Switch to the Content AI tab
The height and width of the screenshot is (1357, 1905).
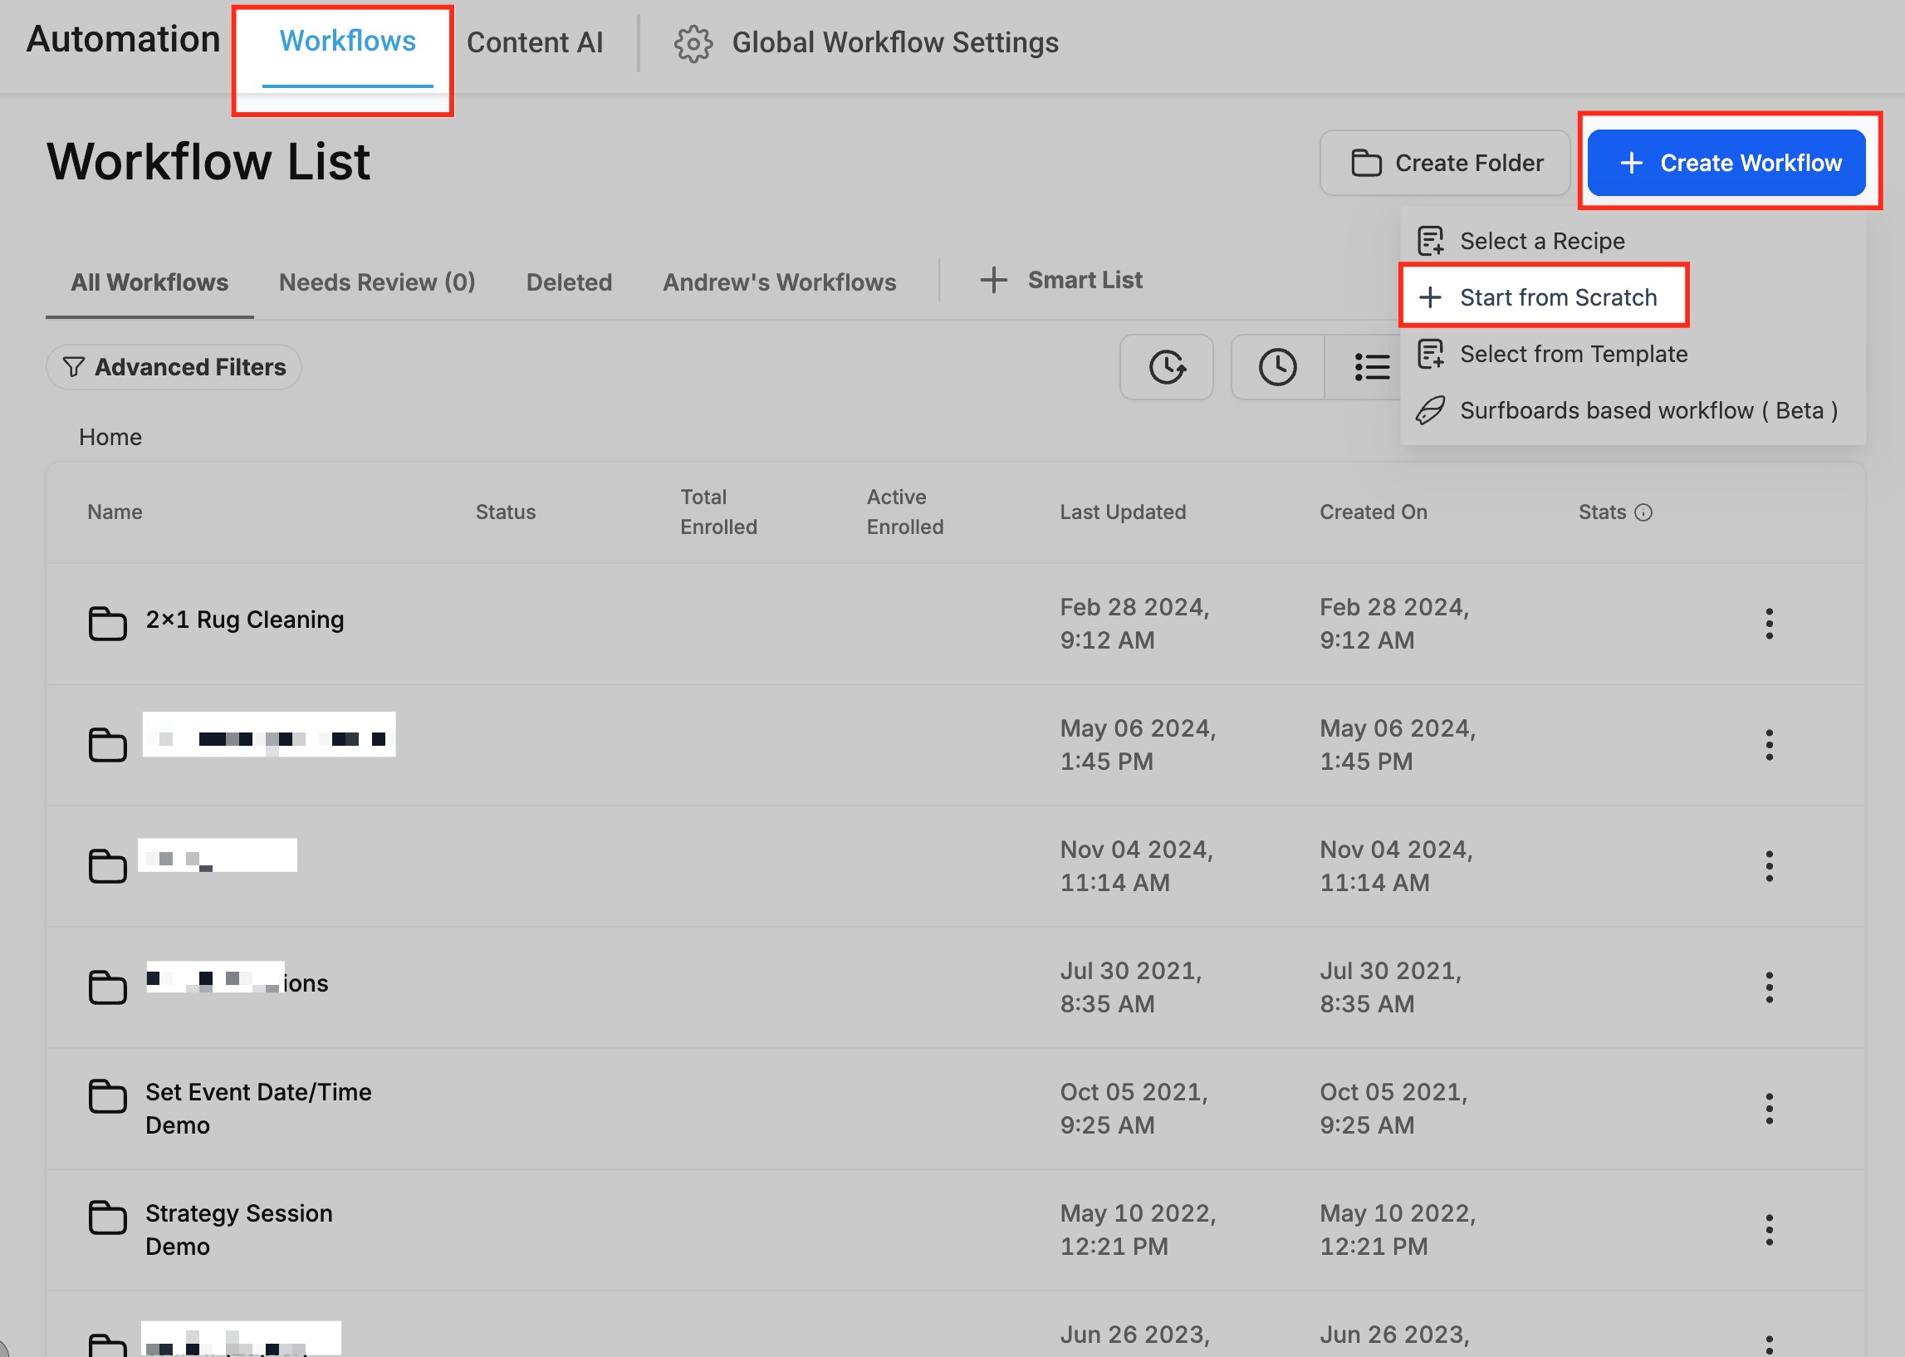534,42
